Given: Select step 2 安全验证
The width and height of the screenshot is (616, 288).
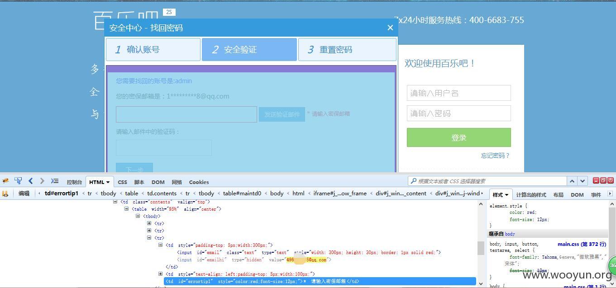Looking at the screenshot, I should (249, 49).
